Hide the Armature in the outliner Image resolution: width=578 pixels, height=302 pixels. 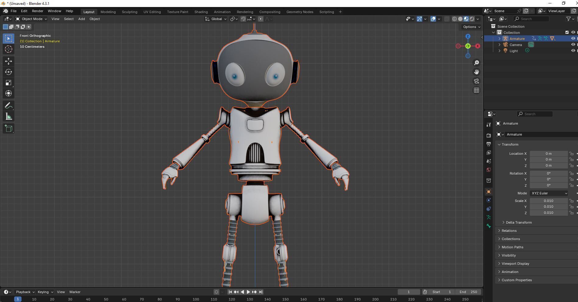point(573,38)
